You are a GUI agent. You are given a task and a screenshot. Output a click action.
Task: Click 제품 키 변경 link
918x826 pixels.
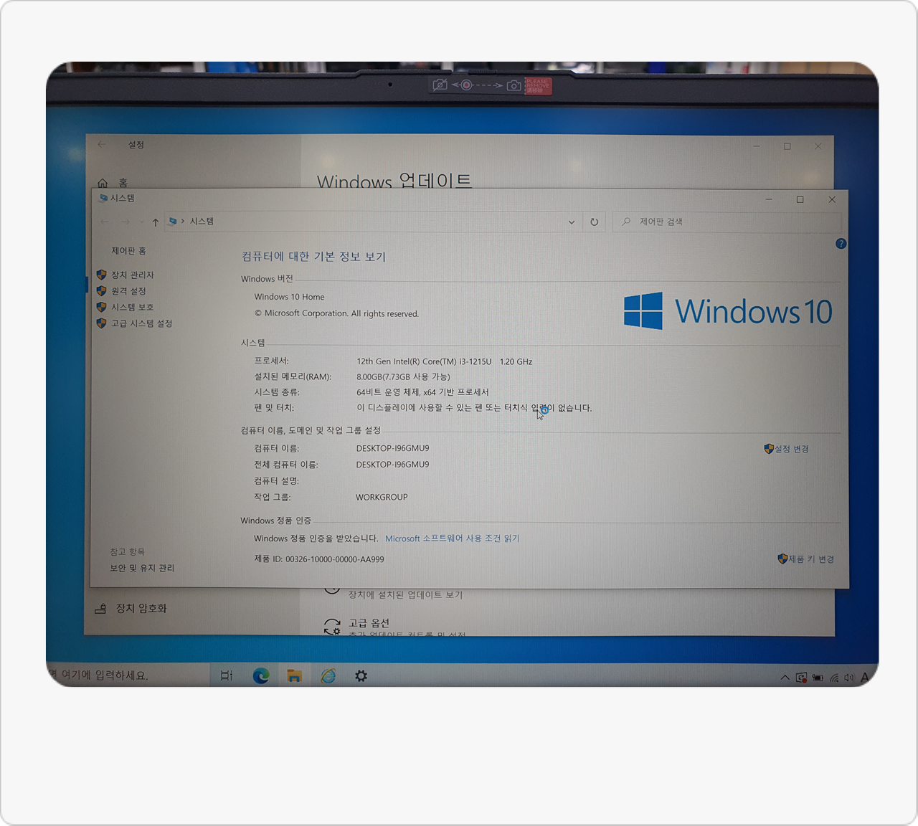tap(811, 559)
